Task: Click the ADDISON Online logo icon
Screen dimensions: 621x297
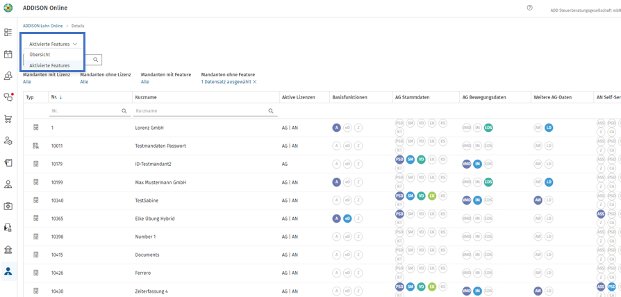Action: click(x=8, y=8)
